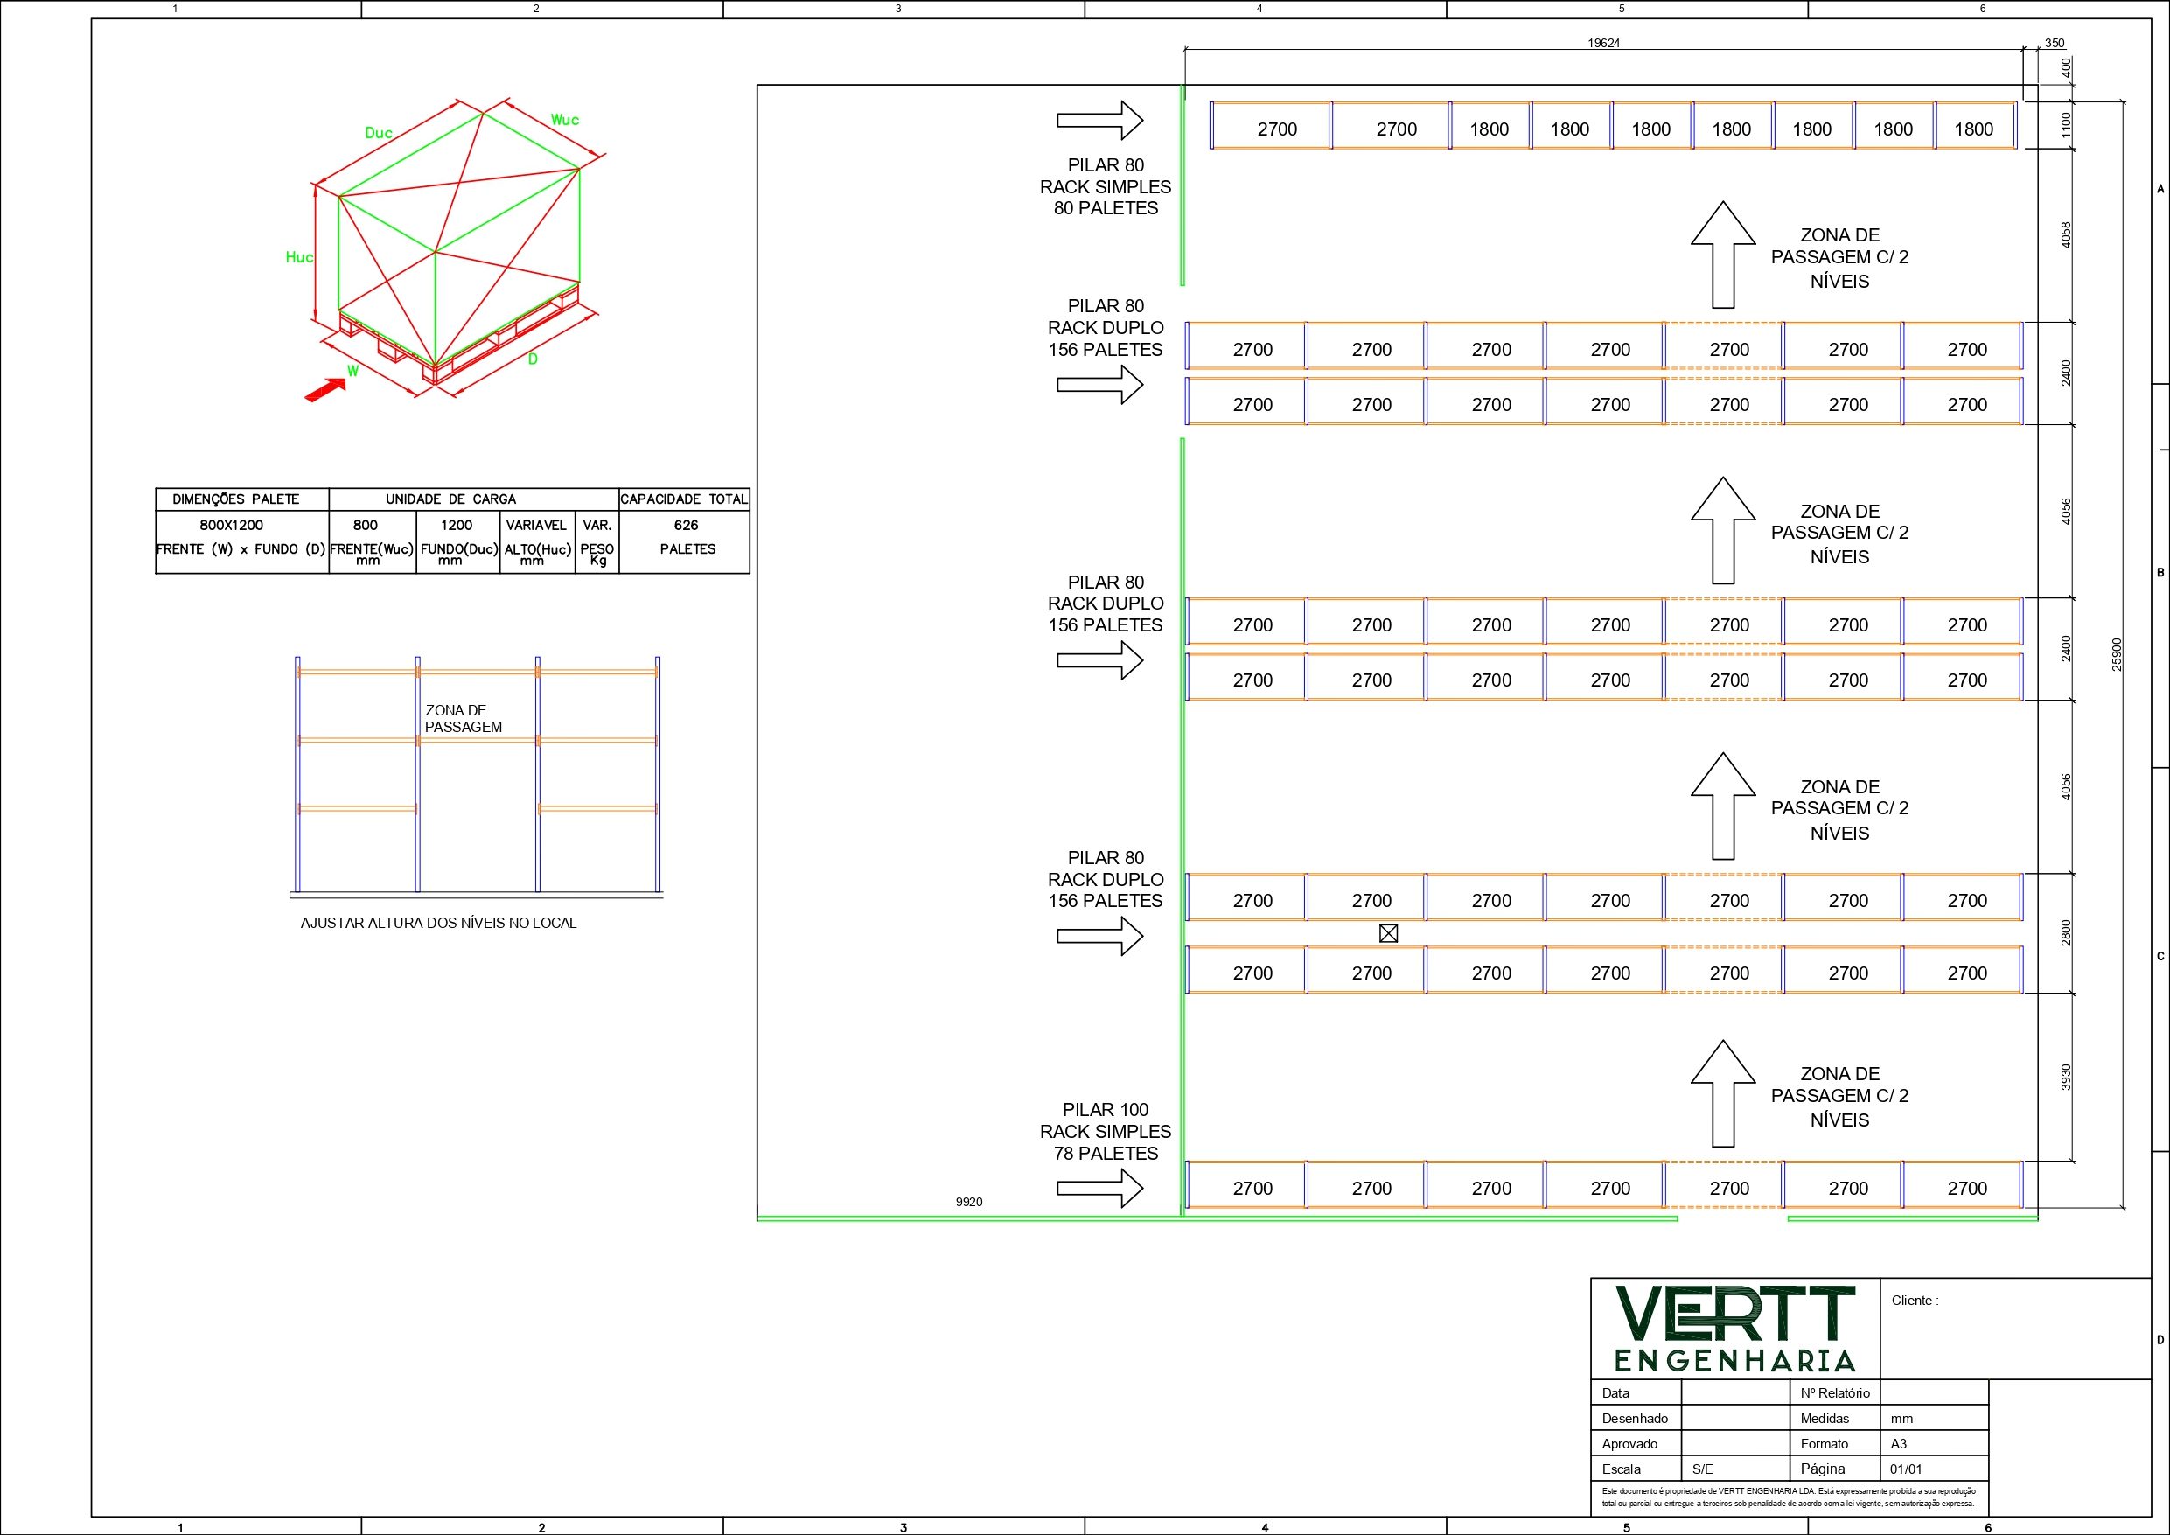Click the leftmost 1800 bay in top rack

pos(1489,129)
